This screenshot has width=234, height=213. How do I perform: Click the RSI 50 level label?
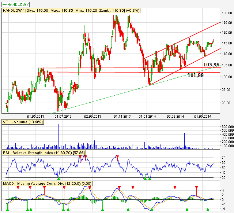[223, 168]
